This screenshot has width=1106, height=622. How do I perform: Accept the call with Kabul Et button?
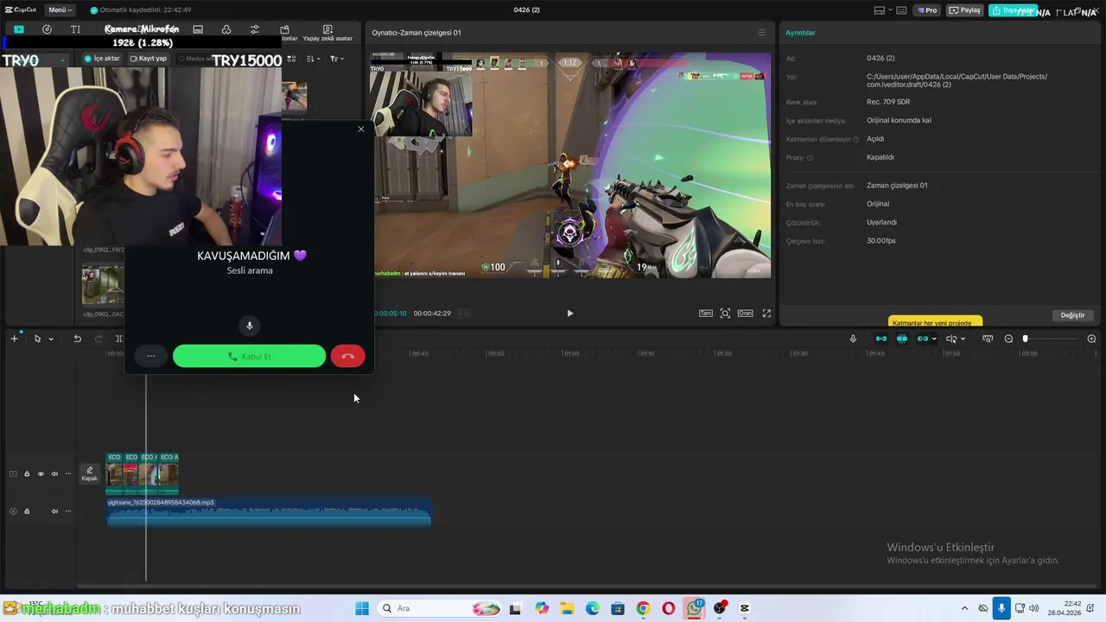tap(249, 356)
